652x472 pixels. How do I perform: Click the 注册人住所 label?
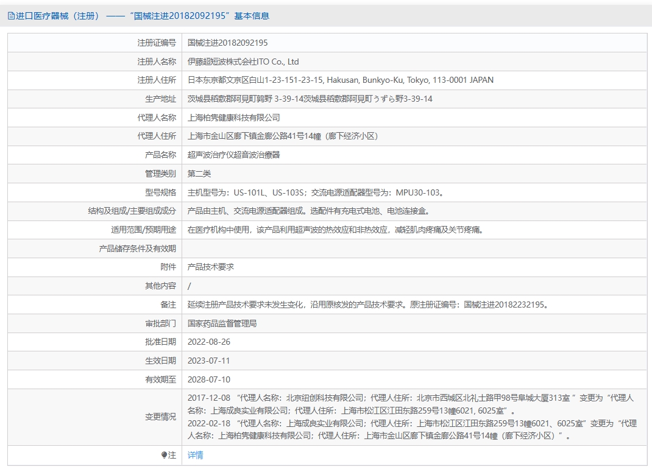[157, 80]
